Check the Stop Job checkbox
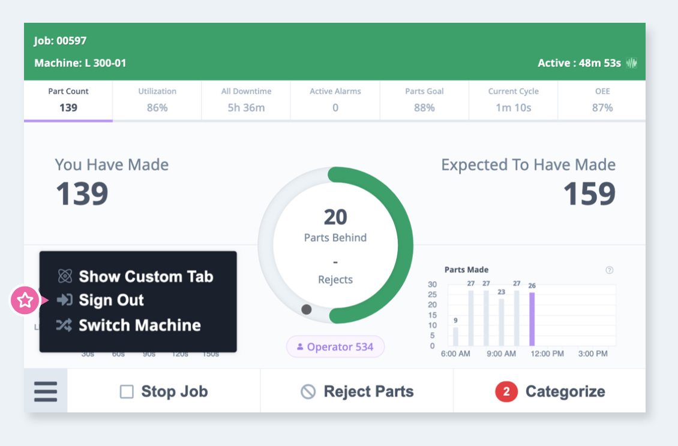 pos(127,392)
